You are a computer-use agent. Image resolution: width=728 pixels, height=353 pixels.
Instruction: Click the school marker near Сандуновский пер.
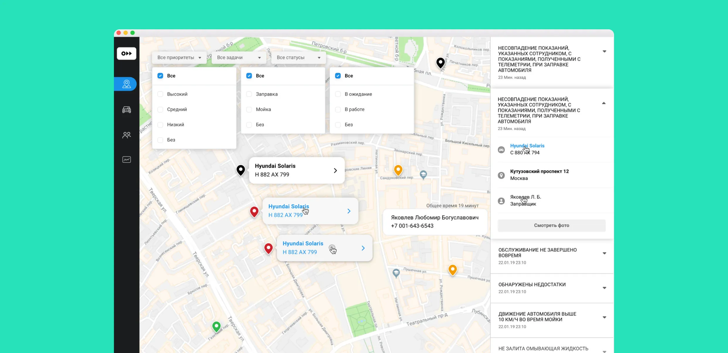tap(423, 175)
